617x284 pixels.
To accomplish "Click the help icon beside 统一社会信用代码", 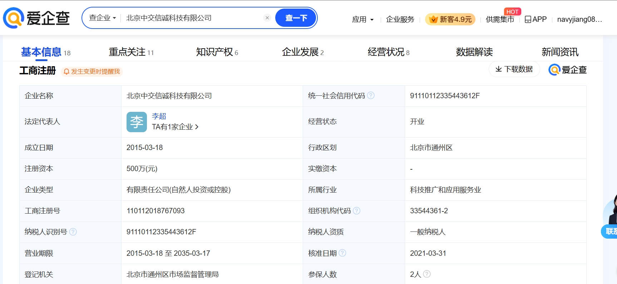I will point(371,95).
